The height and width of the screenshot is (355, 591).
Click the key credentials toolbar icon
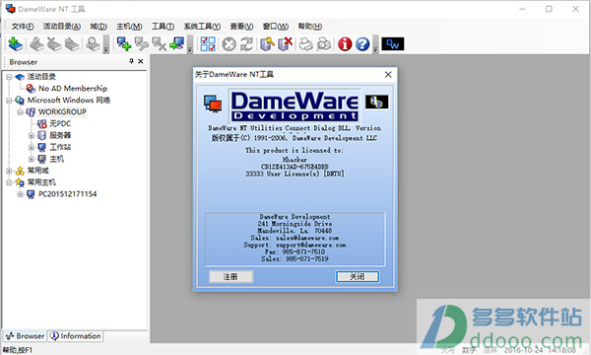(x=267, y=44)
